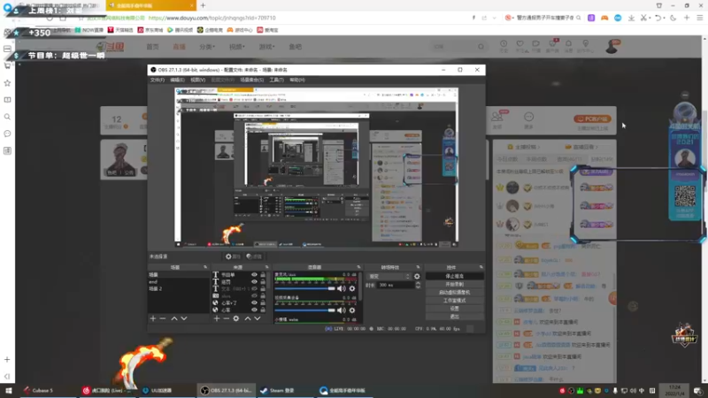Adjust desktop audio volume slider

[x=304, y=310]
